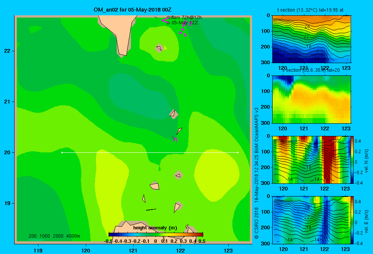Click longitude label 119 on main map axis

click(x=38, y=250)
